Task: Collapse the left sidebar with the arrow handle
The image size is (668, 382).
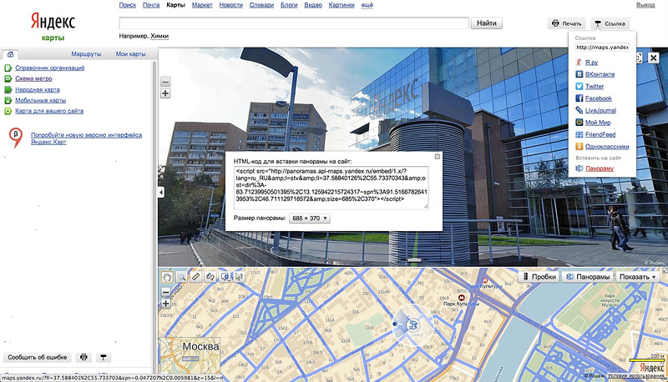Action: pos(161,193)
